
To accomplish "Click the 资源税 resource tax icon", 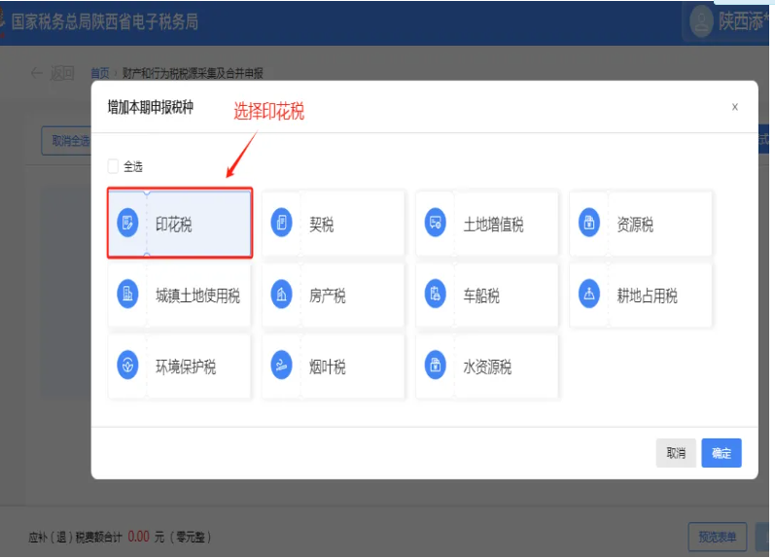I will [x=588, y=223].
